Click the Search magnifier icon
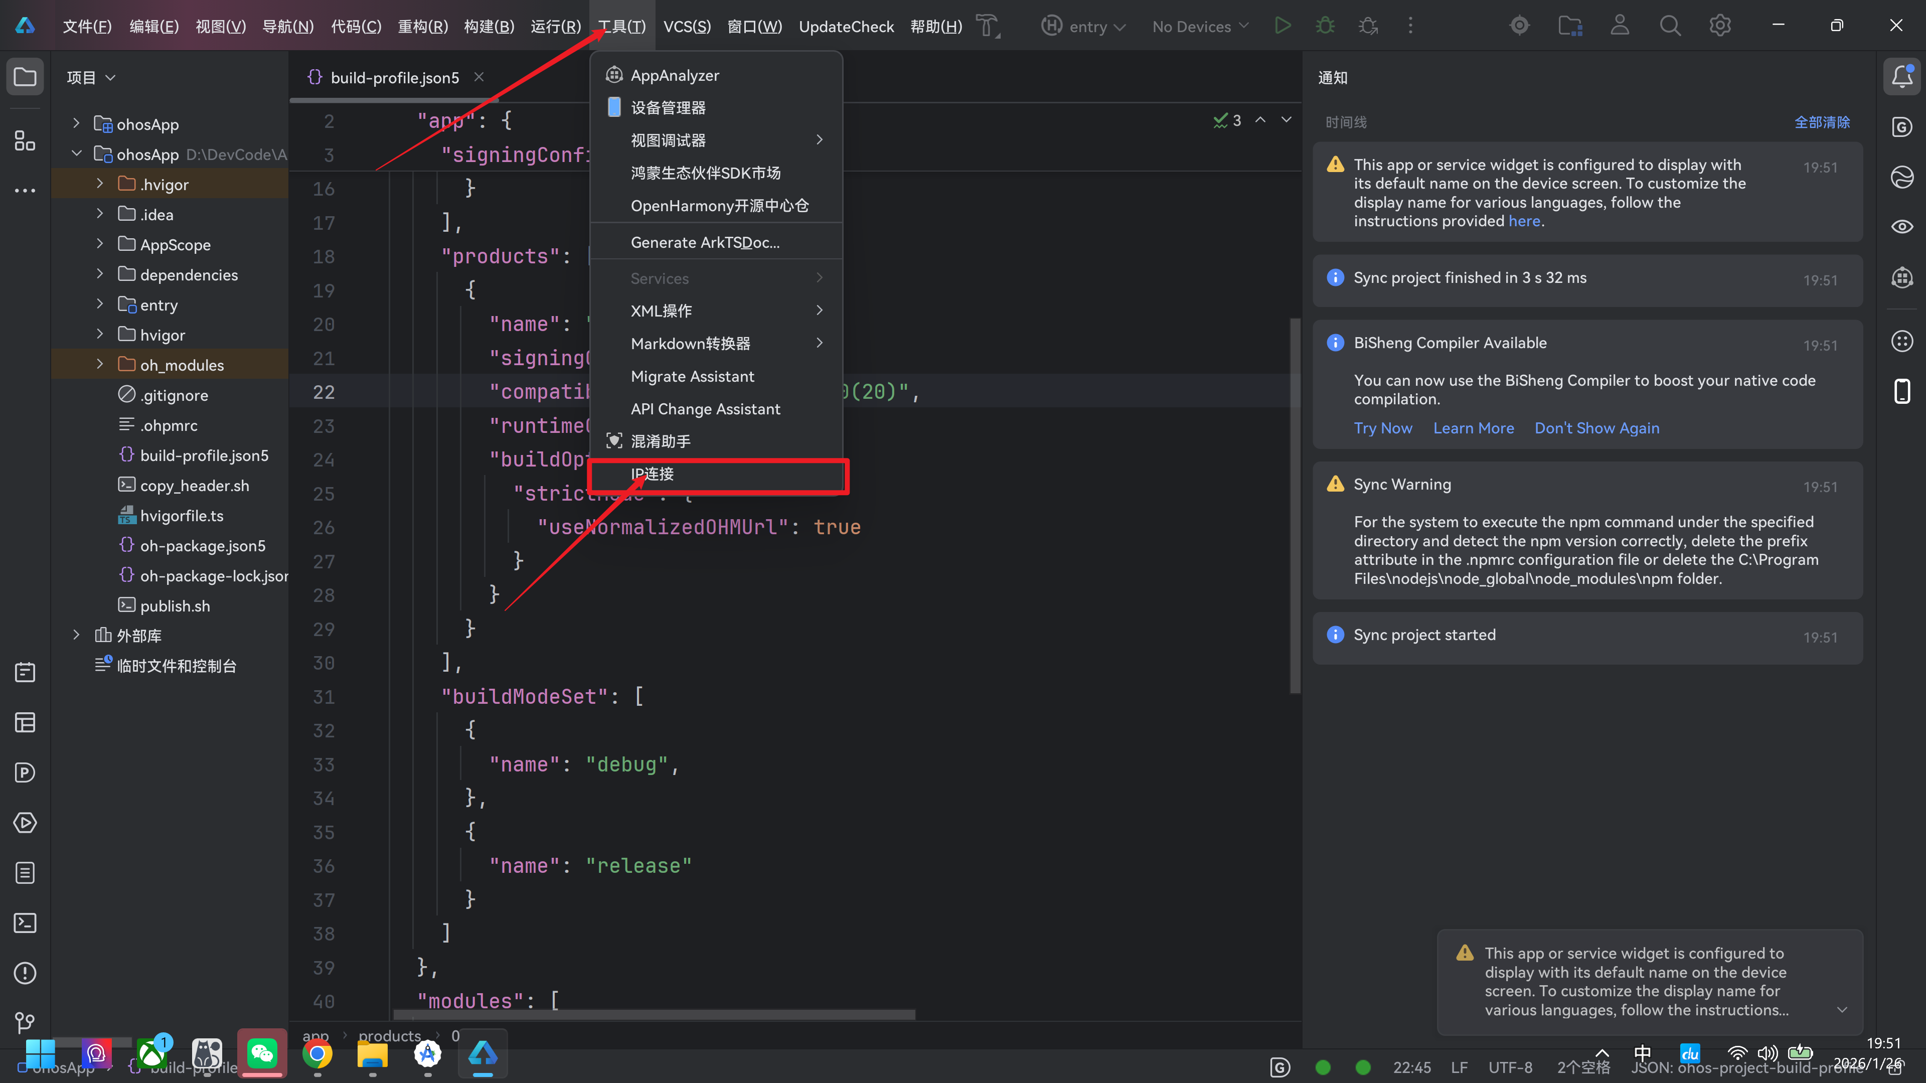 point(1670,26)
